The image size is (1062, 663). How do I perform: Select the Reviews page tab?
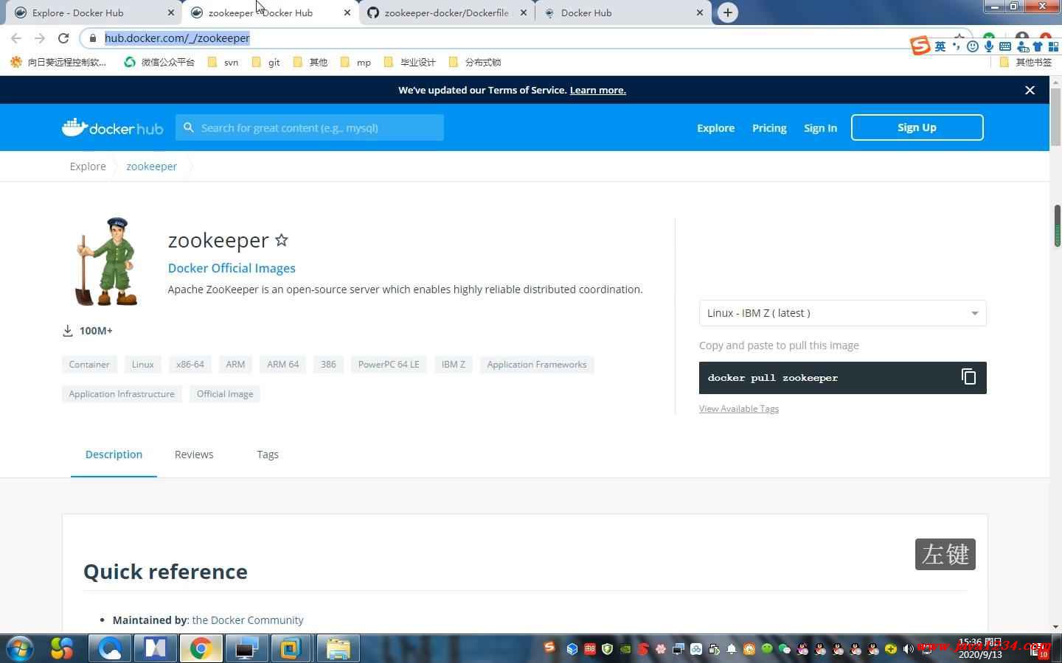194,455
